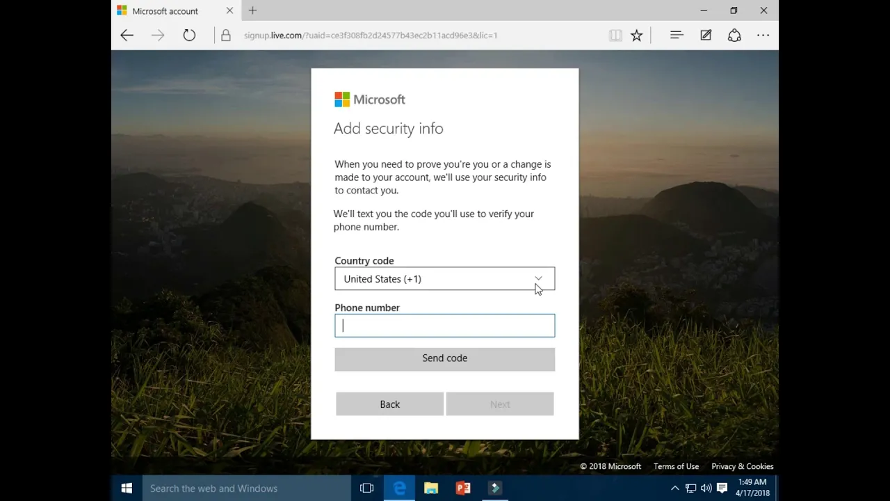
Task: Click the Send code button
Action: pyautogui.click(x=445, y=358)
